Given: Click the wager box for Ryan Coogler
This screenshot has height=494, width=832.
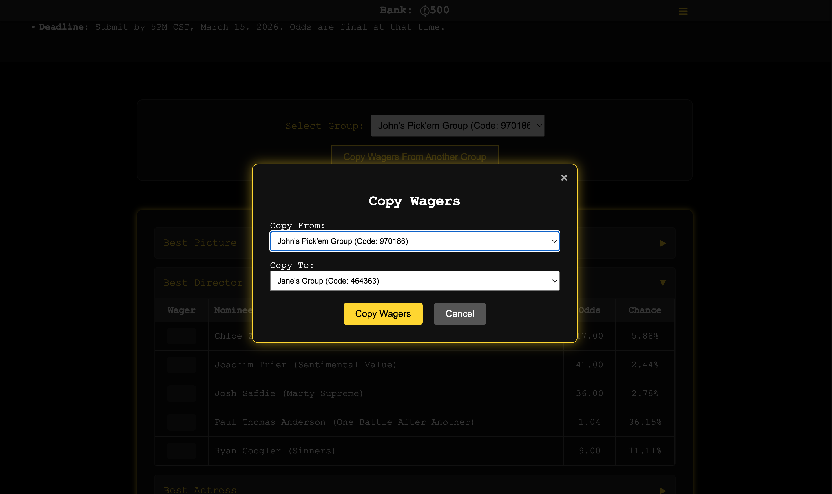Looking at the screenshot, I should pyautogui.click(x=181, y=451).
